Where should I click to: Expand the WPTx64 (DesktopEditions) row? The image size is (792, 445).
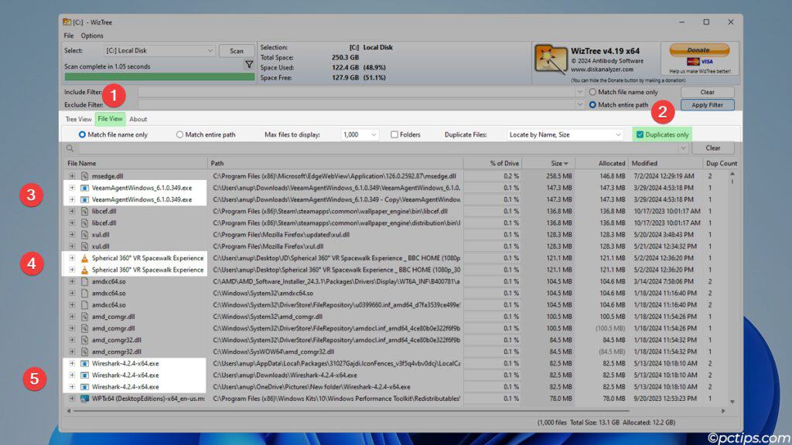[72, 399]
